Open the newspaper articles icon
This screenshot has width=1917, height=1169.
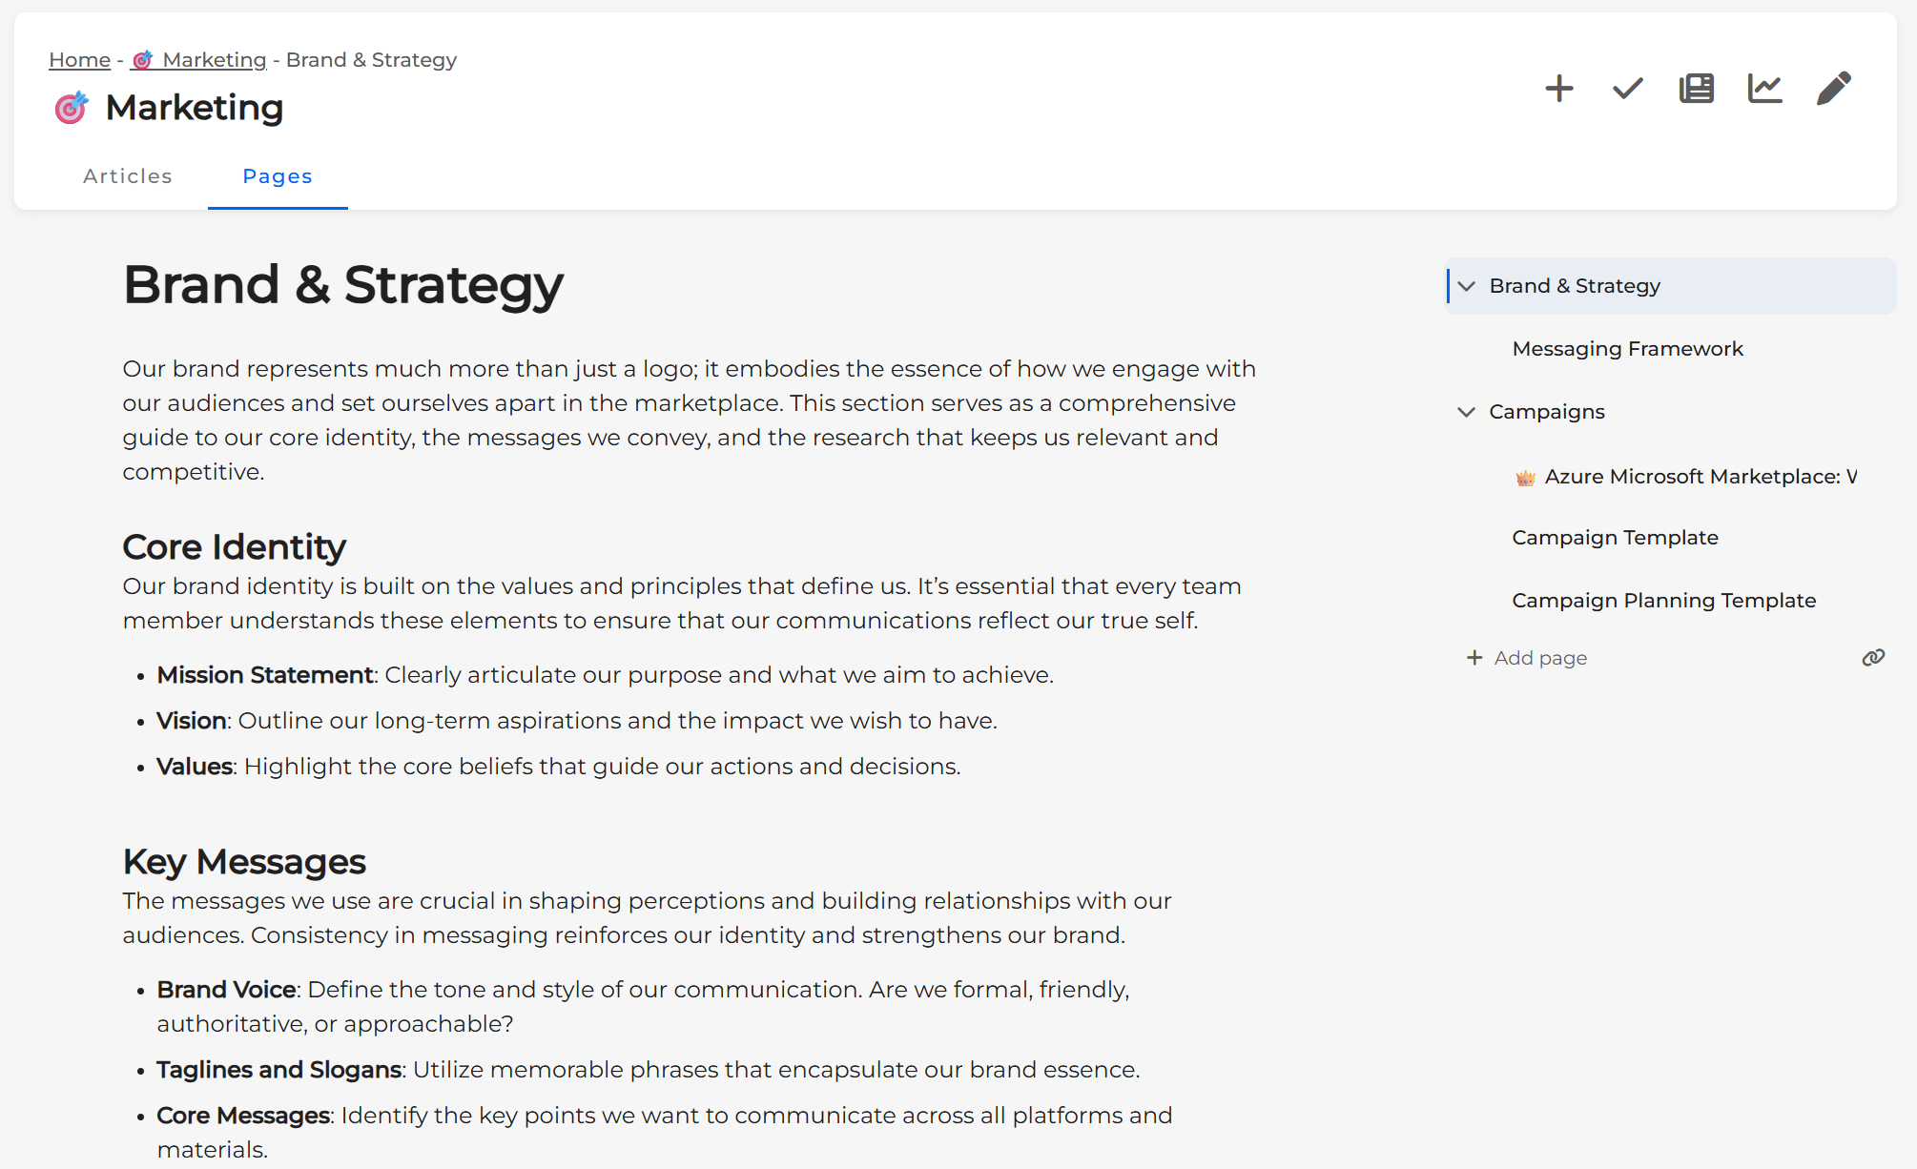[x=1697, y=89]
